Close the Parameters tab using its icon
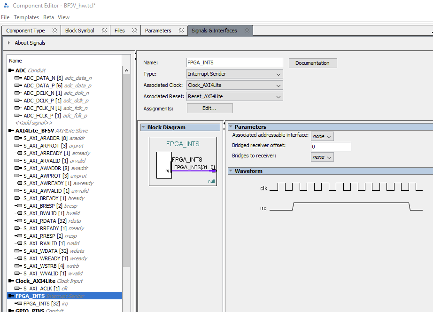Screen dimensions: 433x312 181,31
